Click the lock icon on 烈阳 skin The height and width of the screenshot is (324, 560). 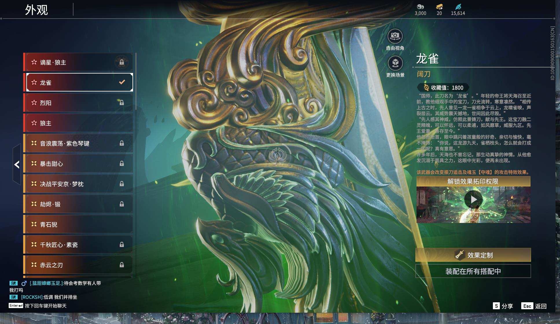pos(122,103)
